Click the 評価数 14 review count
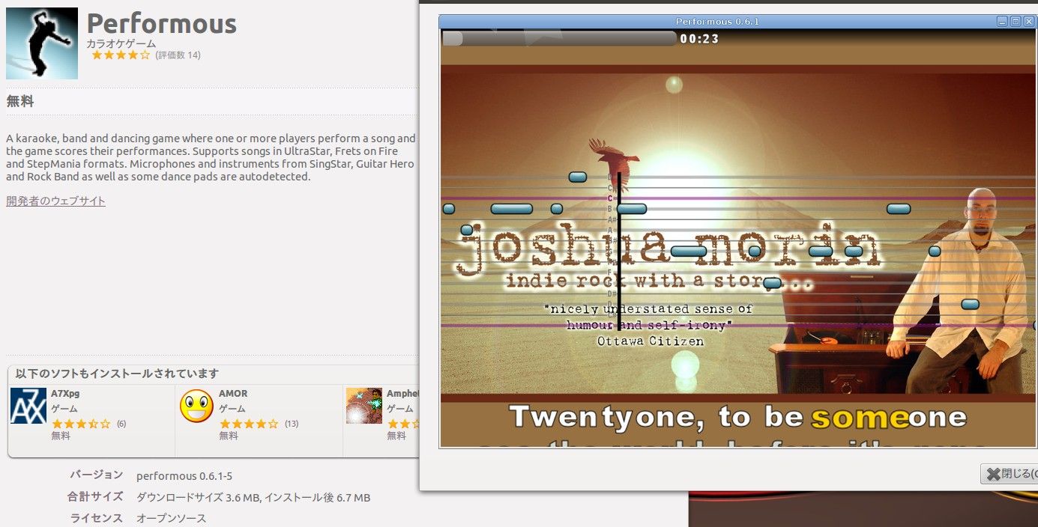The width and height of the screenshot is (1038, 527). click(x=178, y=55)
